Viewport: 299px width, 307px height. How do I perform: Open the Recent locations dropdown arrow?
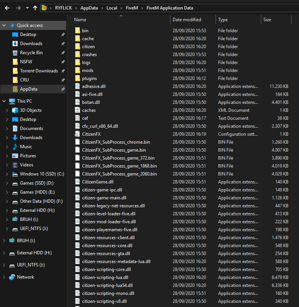[27, 8]
